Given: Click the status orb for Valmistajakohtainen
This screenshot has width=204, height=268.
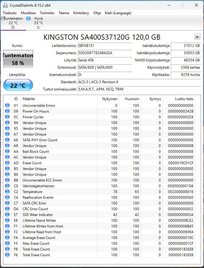Looking at the screenshot, I should [7, 186].
